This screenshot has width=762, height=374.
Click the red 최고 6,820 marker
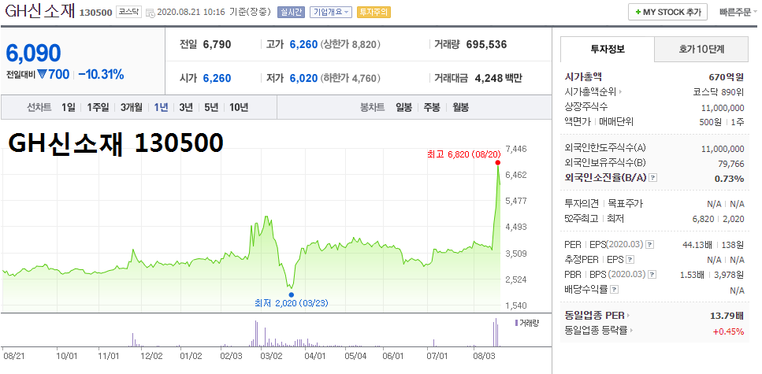coord(498,163)
